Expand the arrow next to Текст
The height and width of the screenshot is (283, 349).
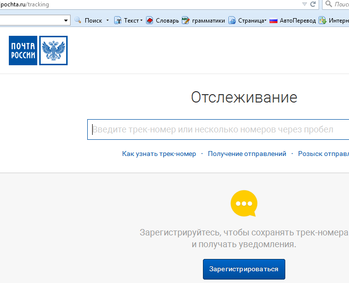pos(141,21)
